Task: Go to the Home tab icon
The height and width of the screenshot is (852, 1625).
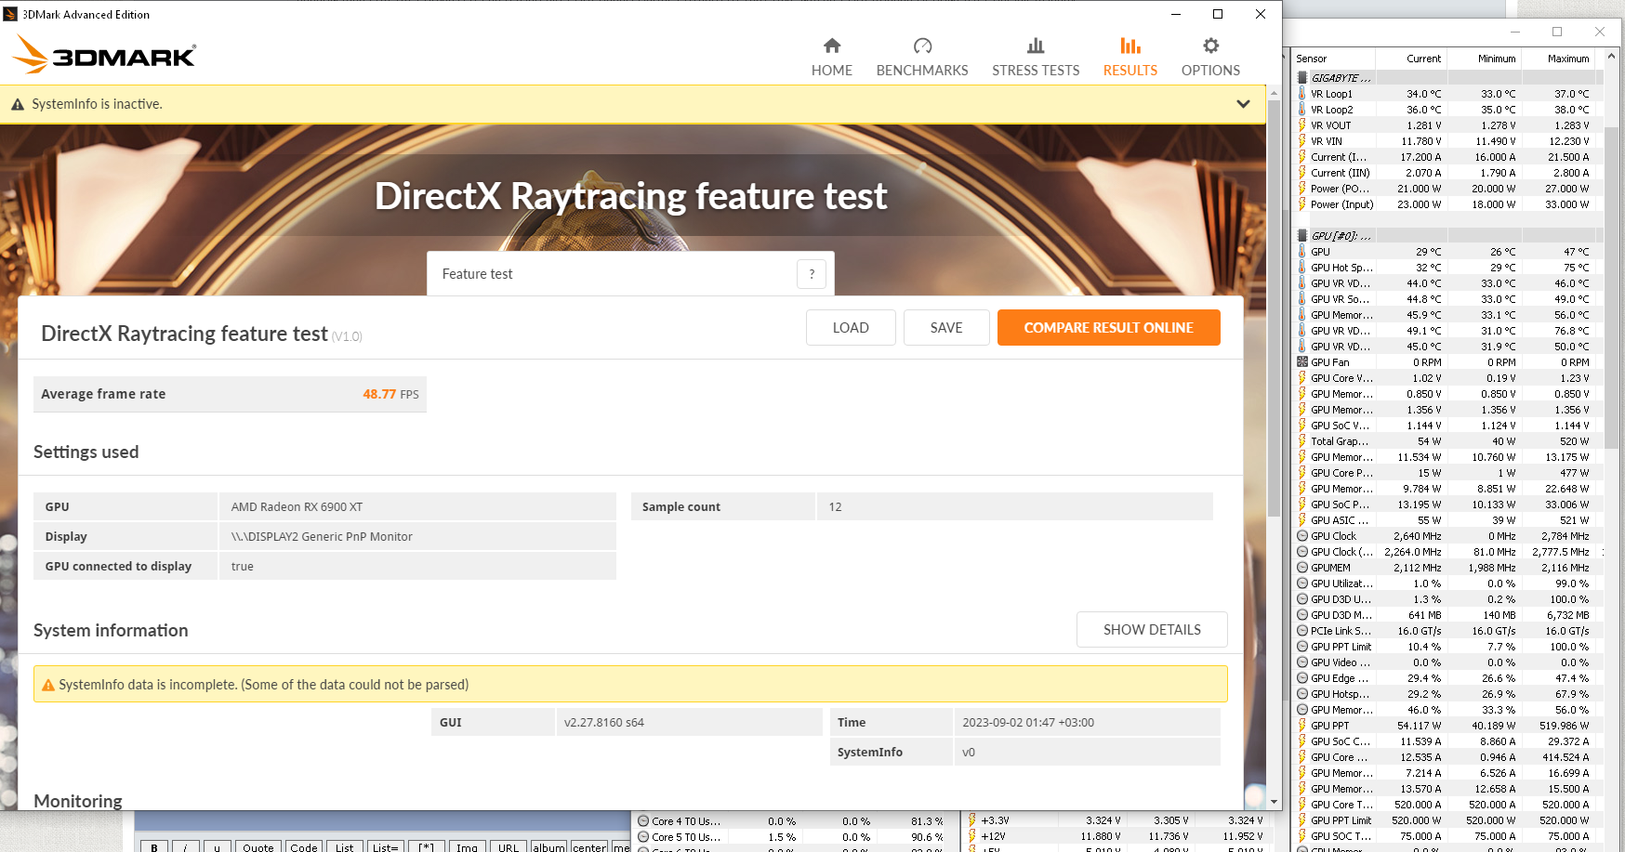Action: pos(832,46)
